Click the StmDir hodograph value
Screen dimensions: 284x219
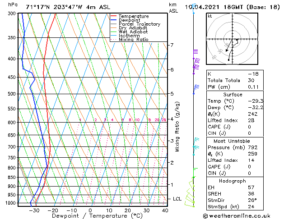[252, 200]
